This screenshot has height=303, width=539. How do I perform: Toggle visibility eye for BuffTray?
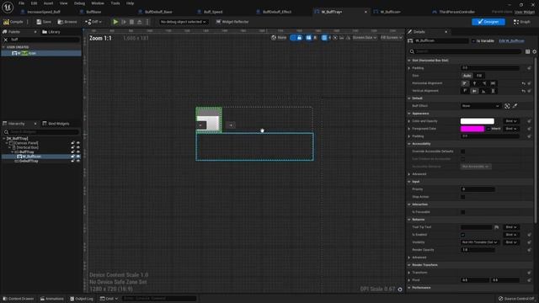78,151
